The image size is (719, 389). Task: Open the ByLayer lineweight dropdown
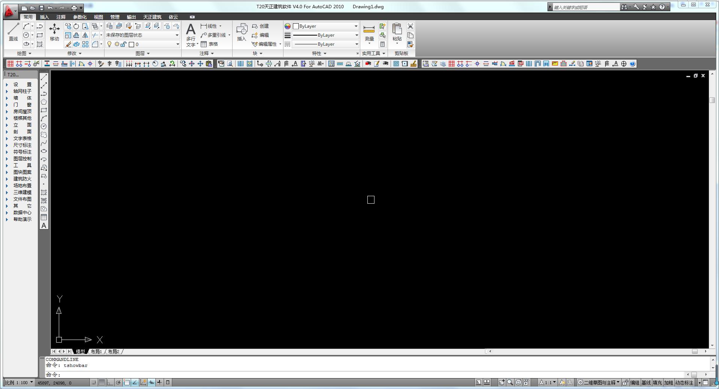[325, 35]
